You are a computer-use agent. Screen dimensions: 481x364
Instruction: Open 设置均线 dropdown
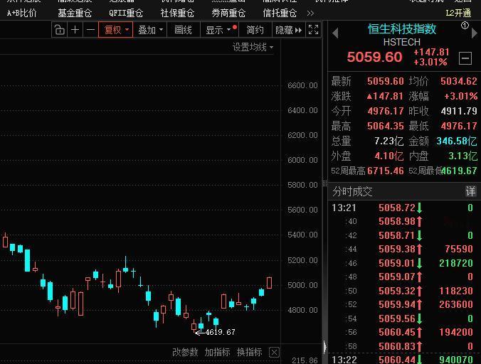[253, 47]
